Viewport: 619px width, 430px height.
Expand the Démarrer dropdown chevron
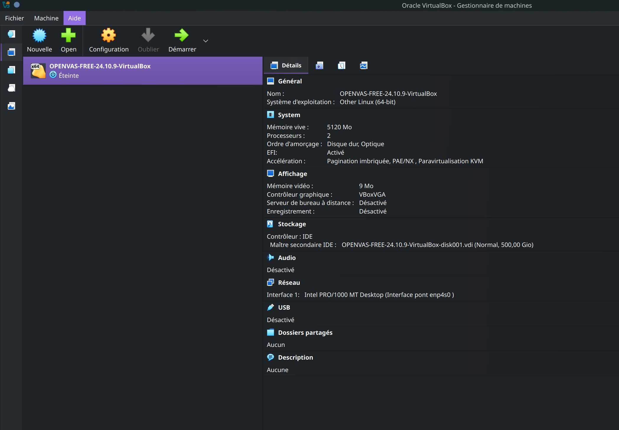click(x=206, y=41)
